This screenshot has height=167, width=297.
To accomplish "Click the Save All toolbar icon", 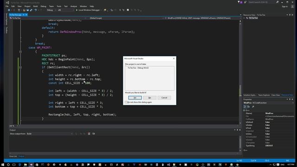I will (31, 10).
